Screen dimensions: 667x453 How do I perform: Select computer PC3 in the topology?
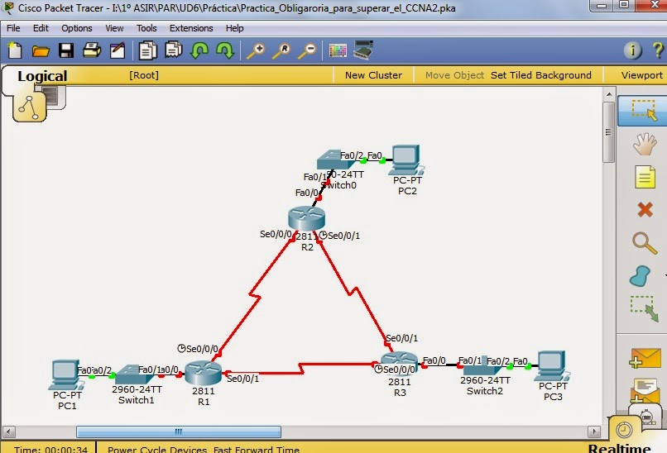(552, 366)
